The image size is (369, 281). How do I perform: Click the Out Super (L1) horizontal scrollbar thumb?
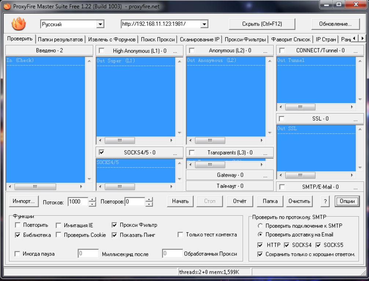(x=120, y=141)
